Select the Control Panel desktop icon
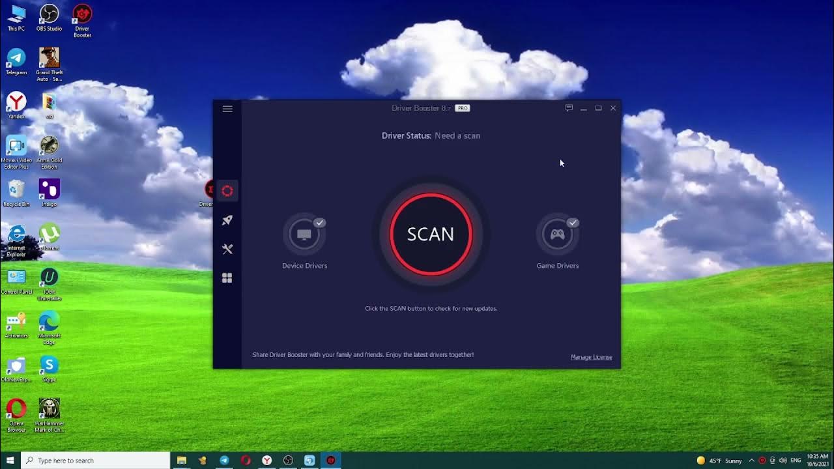This screenshot has width=834, height=469. coord(16,281)
